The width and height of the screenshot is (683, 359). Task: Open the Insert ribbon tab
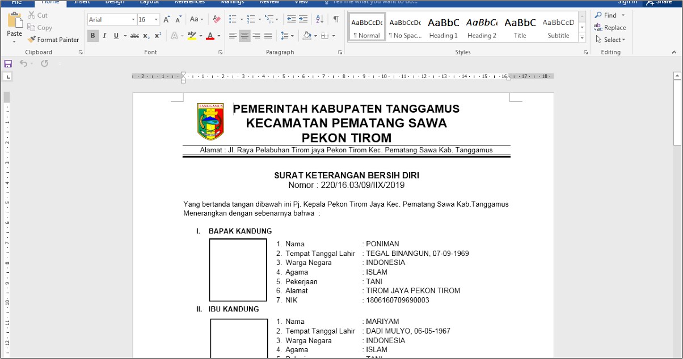tap(82, 2)
